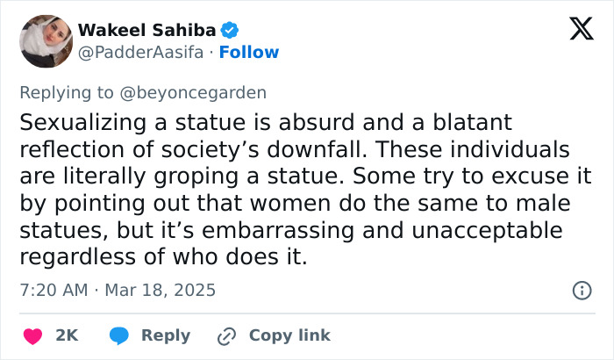
Task: Open Wakeel Sahiba's profile picture
Action: tap(45, 40)
